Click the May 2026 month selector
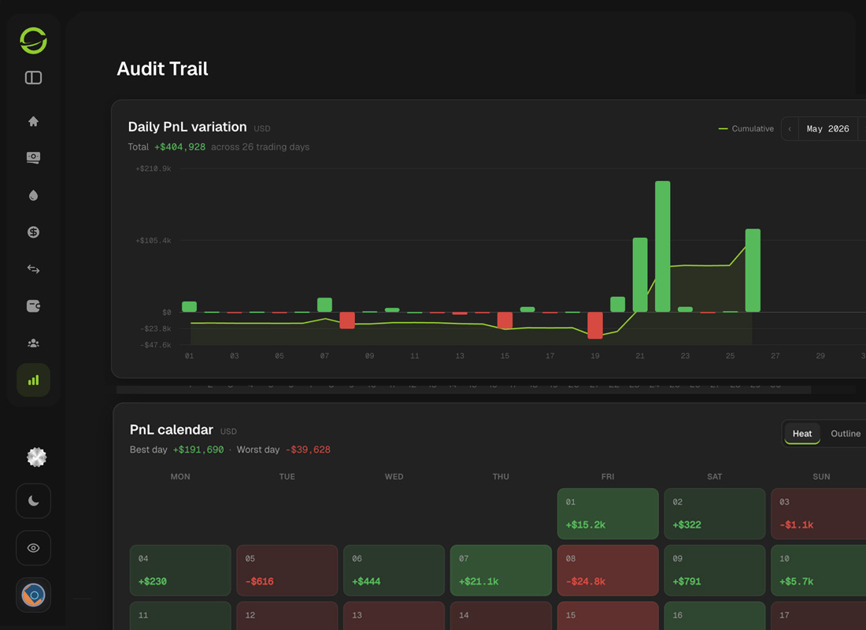The width and height of the screenshot is (866, 630). click(x=827, y=129)
